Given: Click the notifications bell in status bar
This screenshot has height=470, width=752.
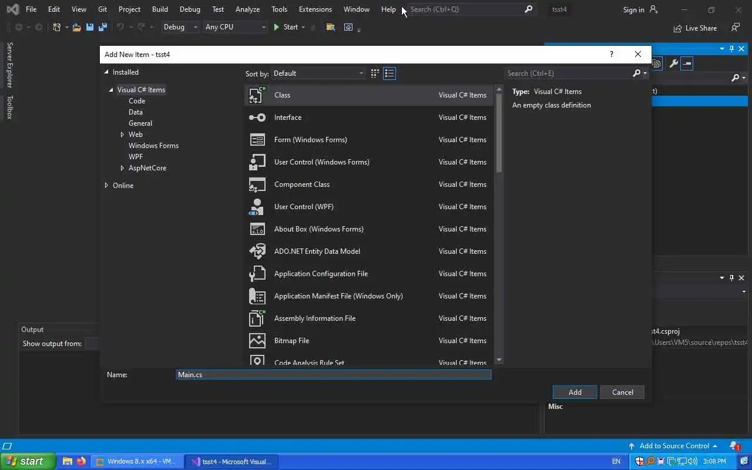Looking at the screenshot, I should (x=734, y=446).
